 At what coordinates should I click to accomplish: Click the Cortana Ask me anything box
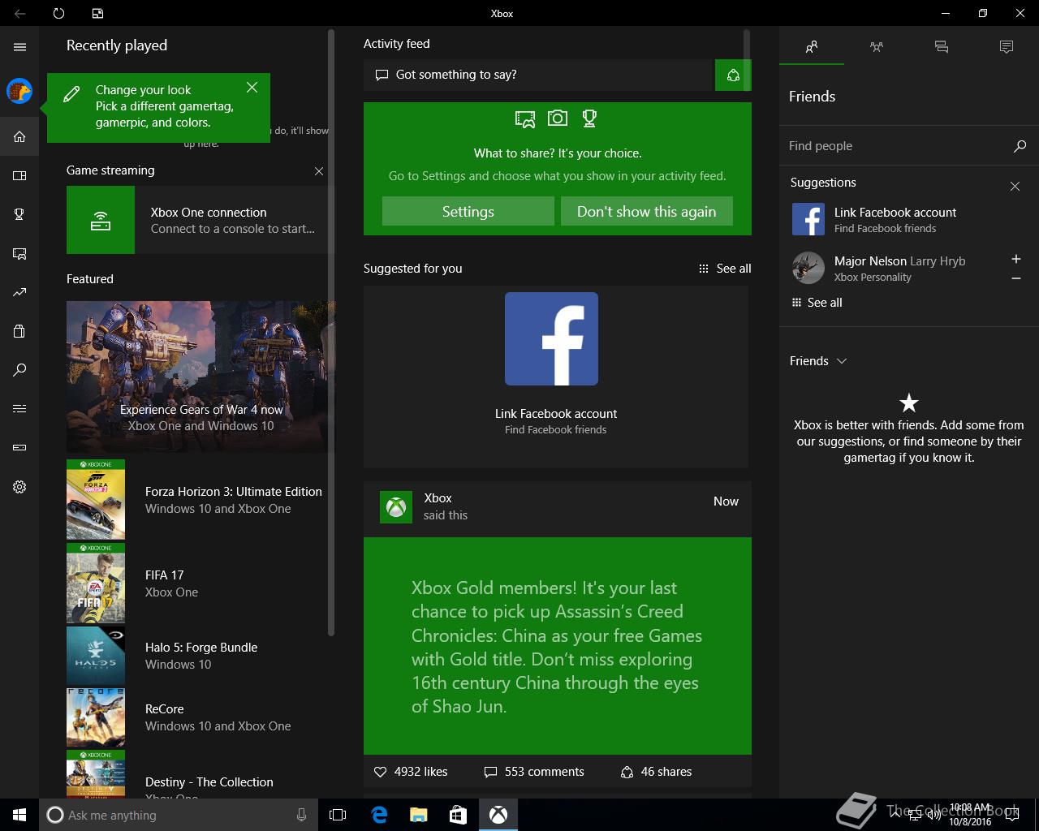click(x=179, y=815)
